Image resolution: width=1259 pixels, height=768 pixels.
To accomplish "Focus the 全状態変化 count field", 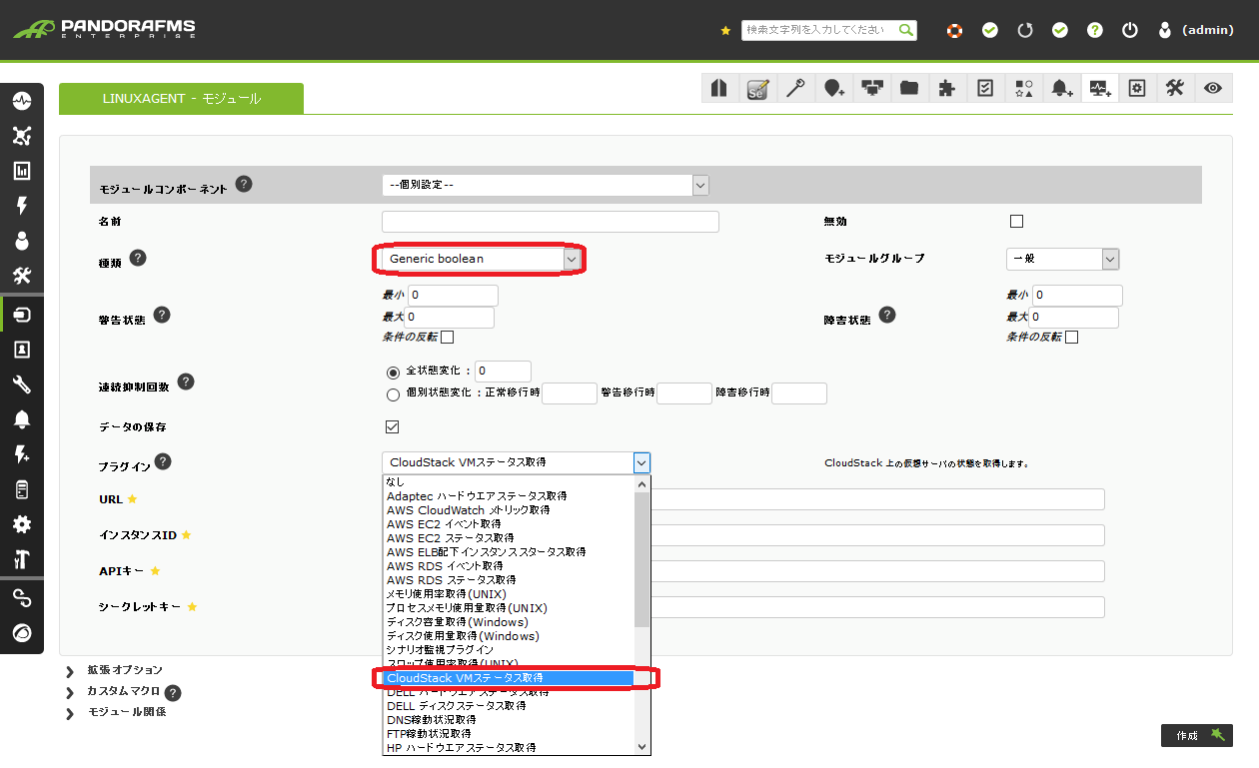I will tap(503, 372).
